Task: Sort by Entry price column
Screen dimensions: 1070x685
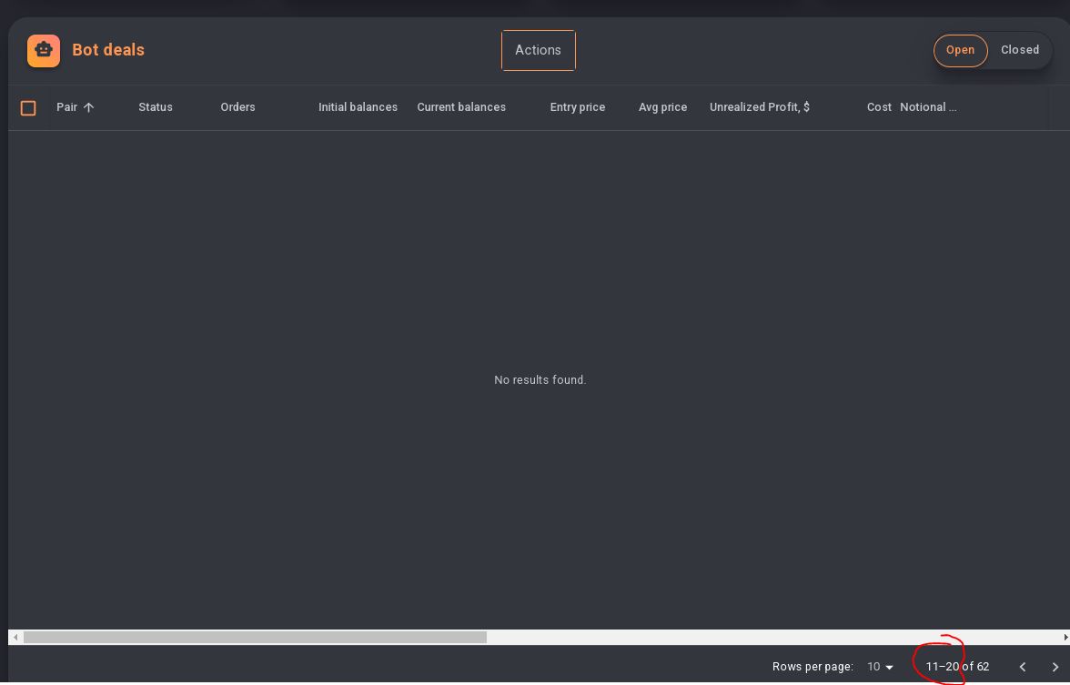Action: click(x=577, y=107)
